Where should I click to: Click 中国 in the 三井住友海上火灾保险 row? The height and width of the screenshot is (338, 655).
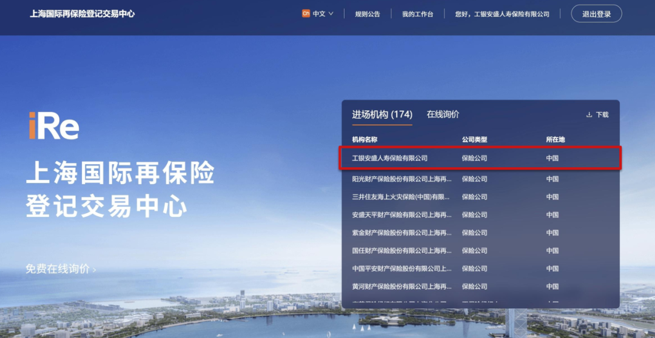pos(553,197)
